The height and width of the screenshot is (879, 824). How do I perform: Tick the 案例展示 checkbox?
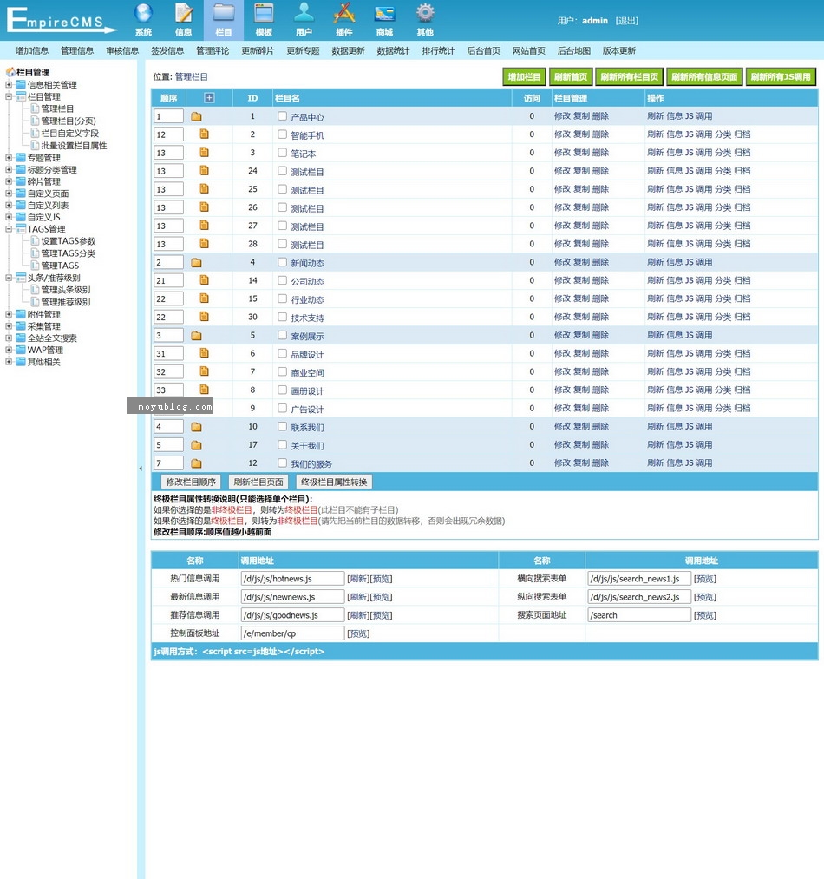tap(282, 335)
